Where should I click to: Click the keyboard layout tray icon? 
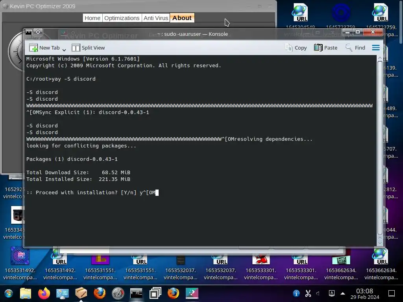(331, 293)
